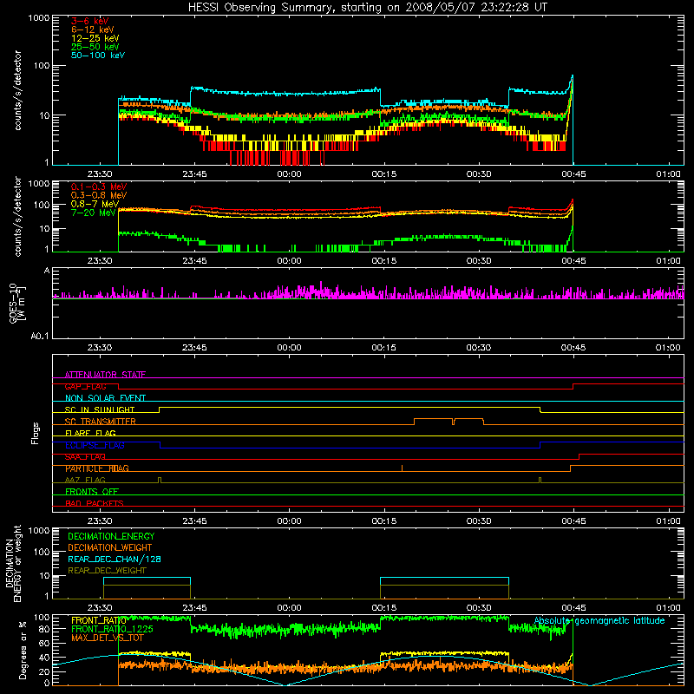
Task: Click the SC_TRANSMITTER orange pulse in Flags panel
Action: click(x=448, y=422)
